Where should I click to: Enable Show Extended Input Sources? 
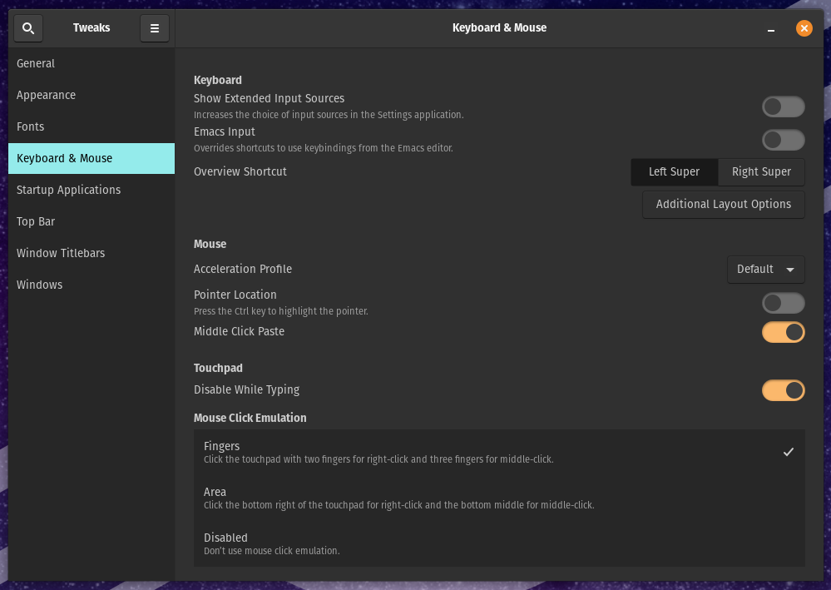click(x=783, y=107)
